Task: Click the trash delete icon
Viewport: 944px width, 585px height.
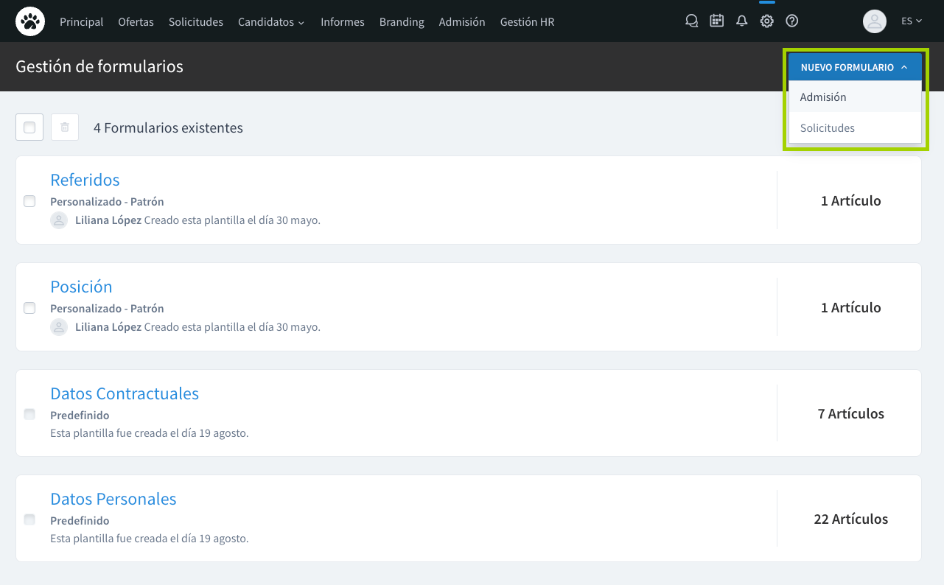Action: click(x=65, y=127)
